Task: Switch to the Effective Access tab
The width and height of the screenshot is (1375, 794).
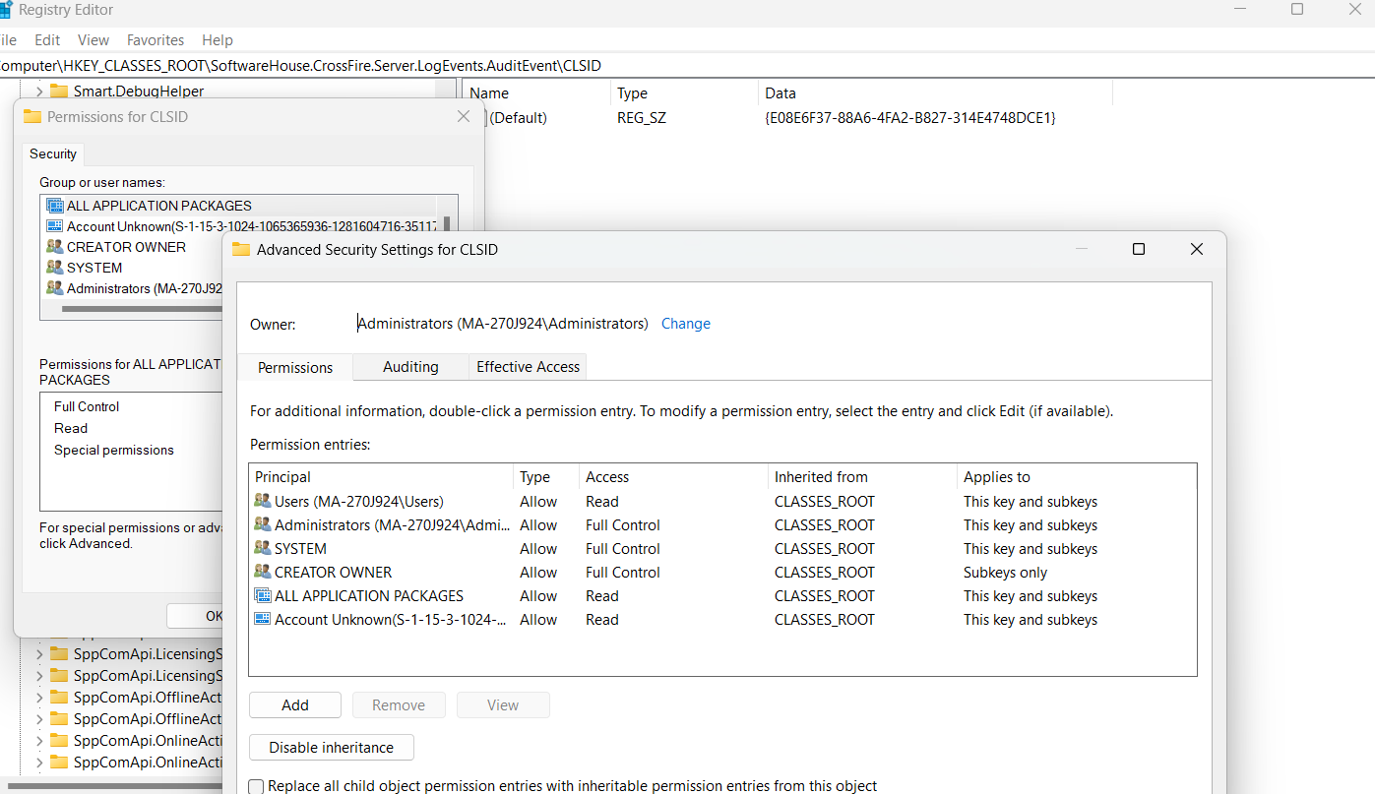Action: (529, 367)
